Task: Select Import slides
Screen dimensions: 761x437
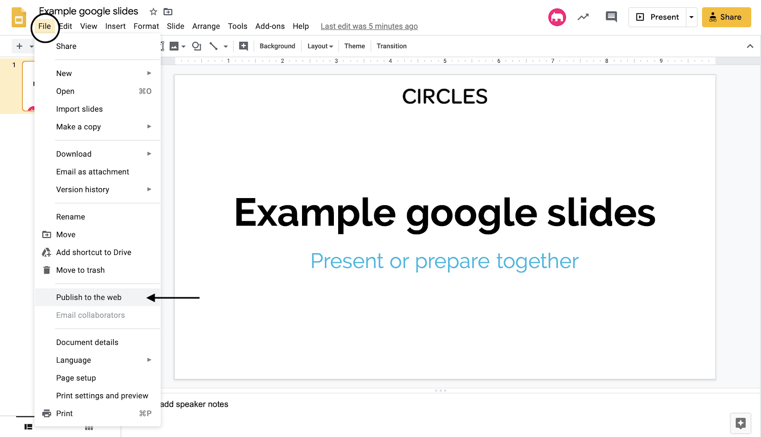Action: click(x=98, y=109)
